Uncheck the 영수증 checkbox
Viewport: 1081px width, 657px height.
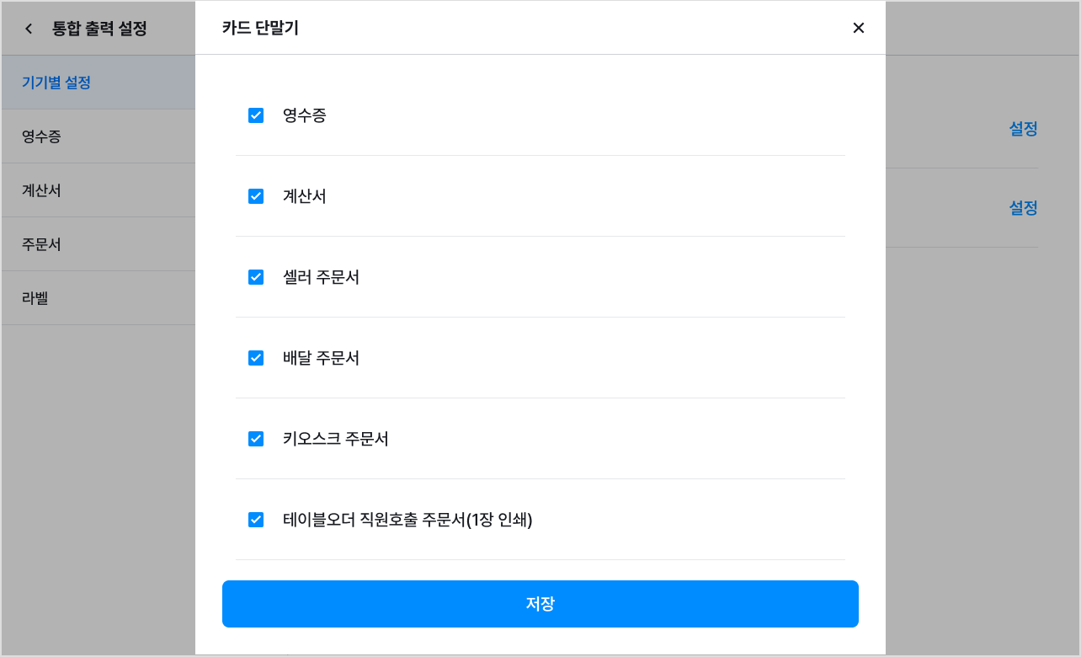click(256, 115)
